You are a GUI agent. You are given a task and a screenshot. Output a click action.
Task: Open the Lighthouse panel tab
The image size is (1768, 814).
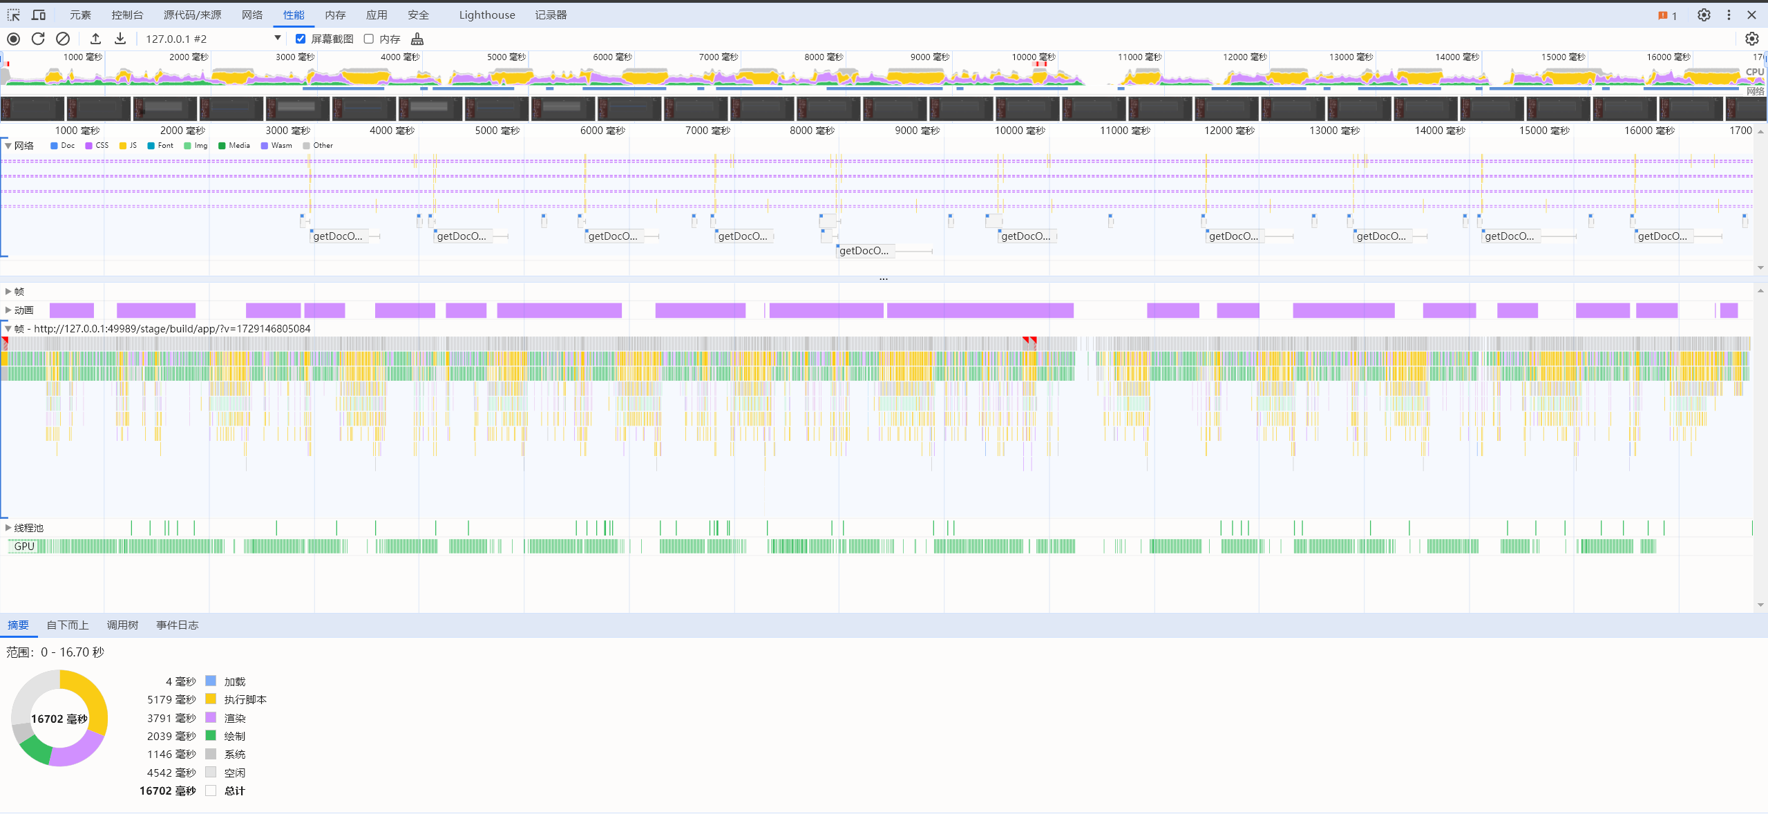click(486, 15)
